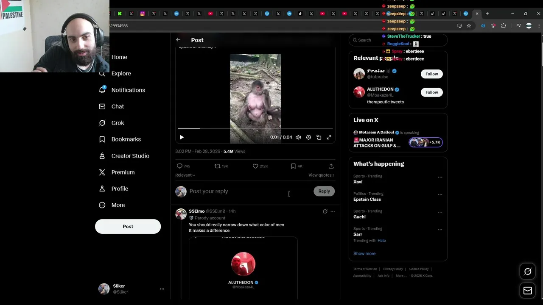Expand the footer More menu

[401, 276]
